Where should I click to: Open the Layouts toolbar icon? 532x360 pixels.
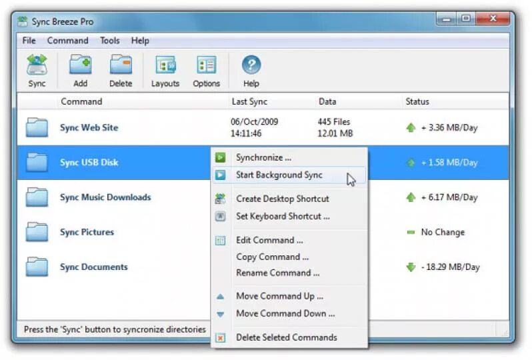click(x=165, y=65)
